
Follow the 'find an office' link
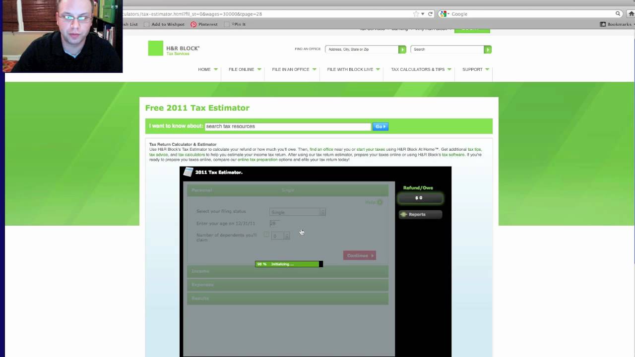click(321, 149)
